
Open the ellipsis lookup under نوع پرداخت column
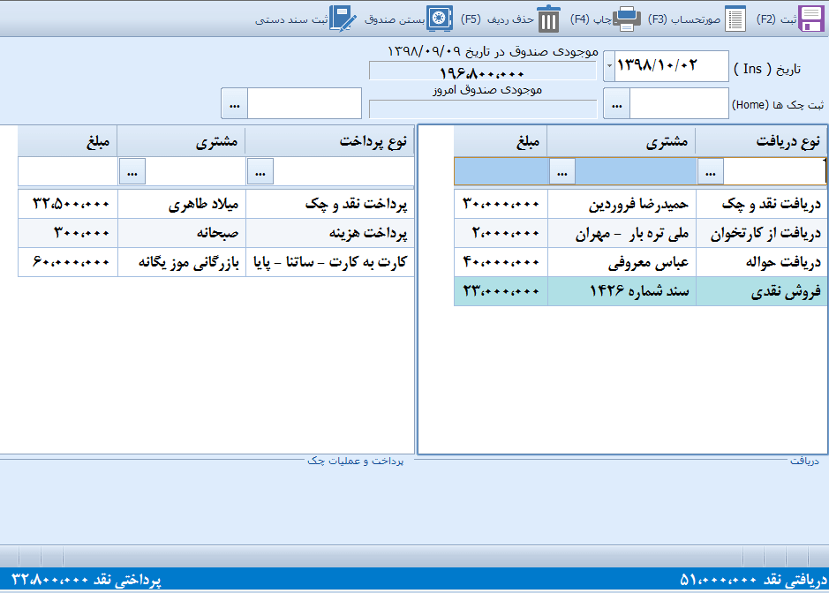pos(260,170)
